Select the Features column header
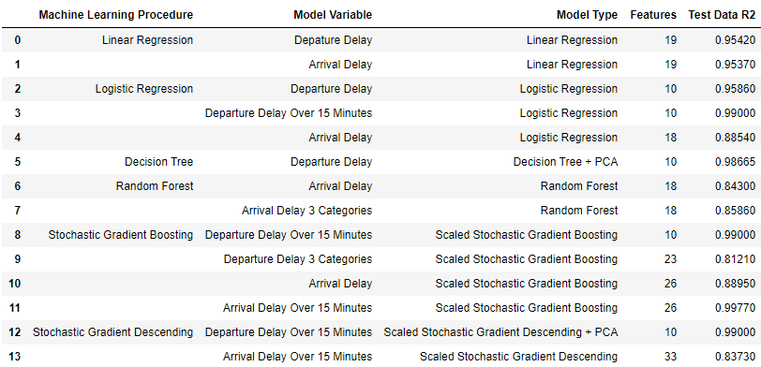The width and height of the screenshot is (761, 367). coord(653,15)
